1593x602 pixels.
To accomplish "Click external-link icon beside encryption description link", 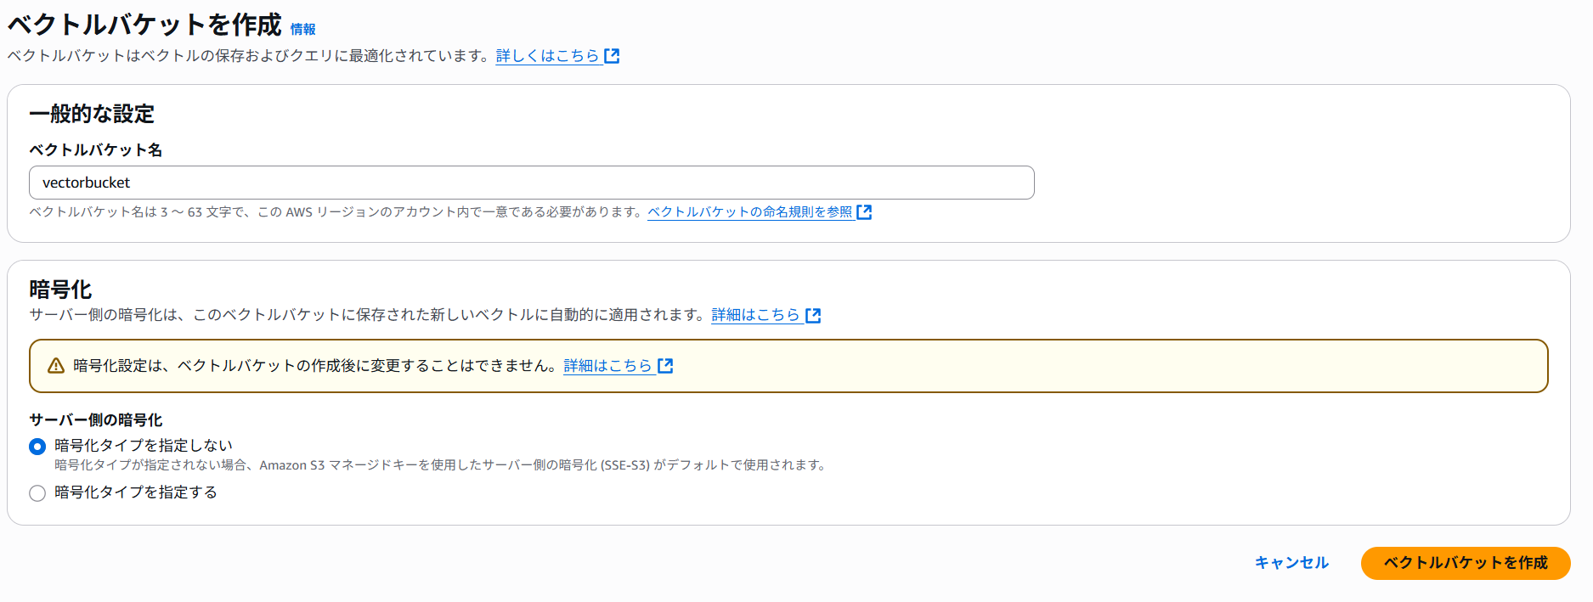I will click(813, 316).
